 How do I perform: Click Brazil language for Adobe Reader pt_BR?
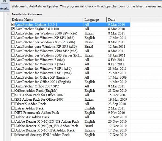[89, 126]
